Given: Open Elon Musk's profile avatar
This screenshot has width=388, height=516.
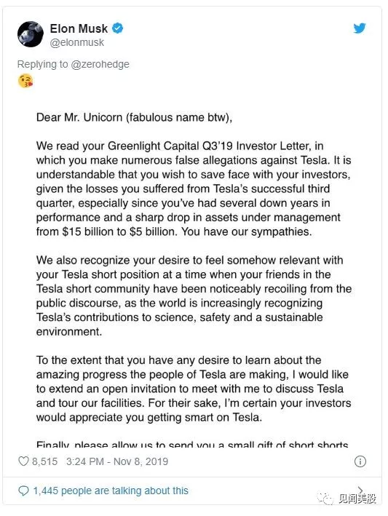Looking at the screenshot, I should point(31,34).
